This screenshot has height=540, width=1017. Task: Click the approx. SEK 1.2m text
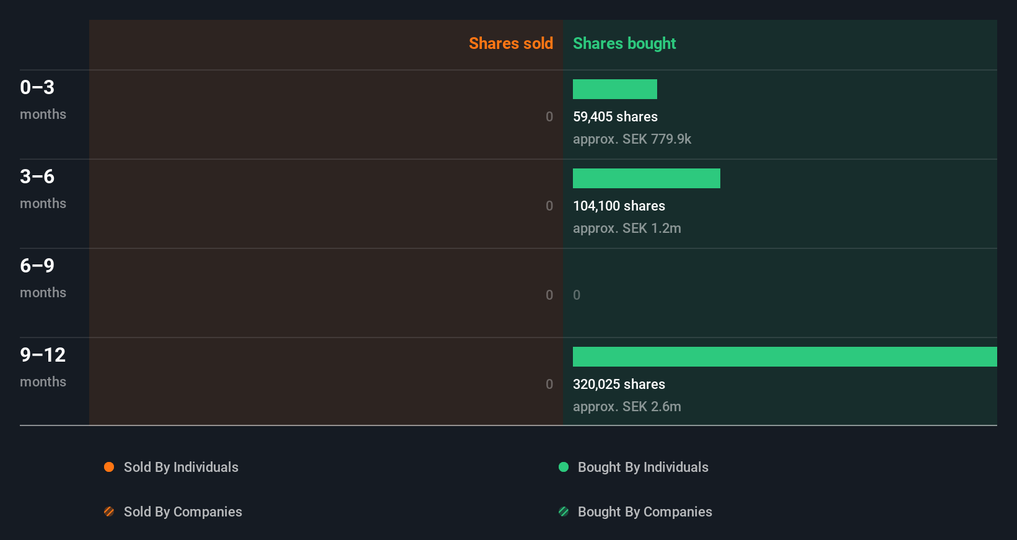coord(627,228)
